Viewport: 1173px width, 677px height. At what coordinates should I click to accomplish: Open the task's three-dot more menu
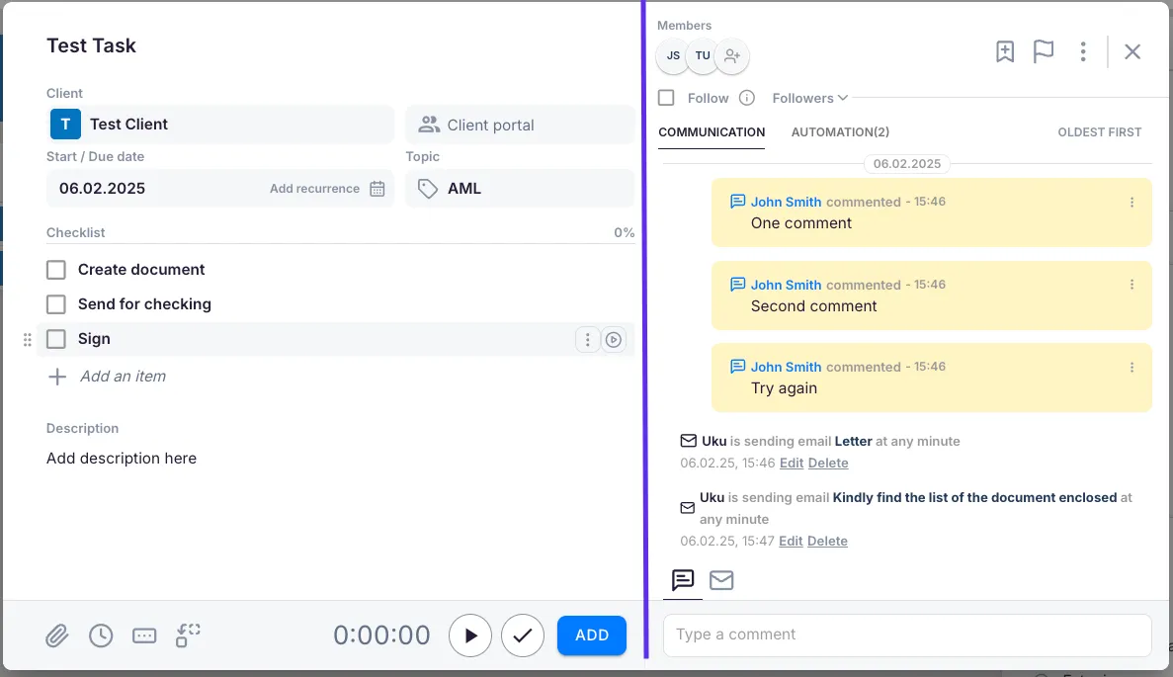click(1084, 51)
